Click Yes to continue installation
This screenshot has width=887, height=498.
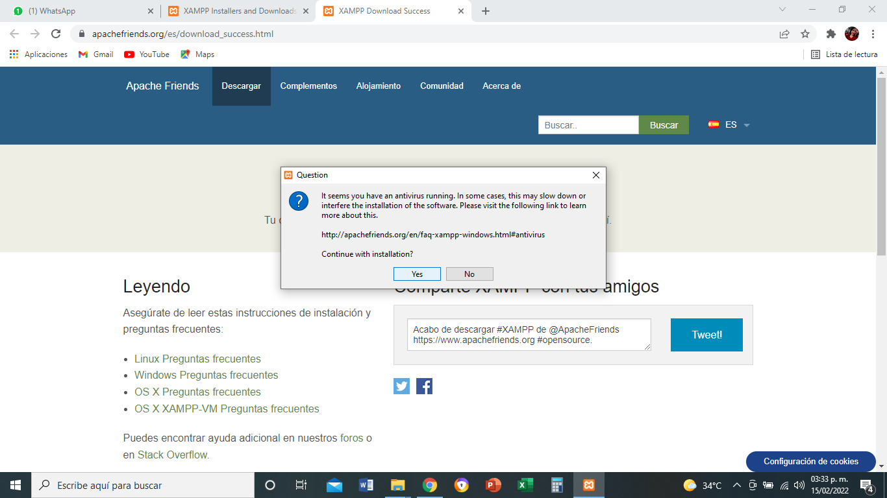417,274
